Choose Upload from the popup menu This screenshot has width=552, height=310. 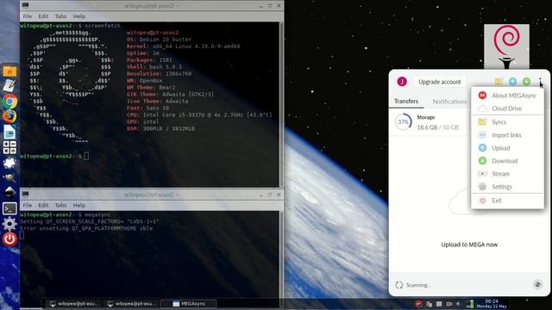click(x=507, y=148)
